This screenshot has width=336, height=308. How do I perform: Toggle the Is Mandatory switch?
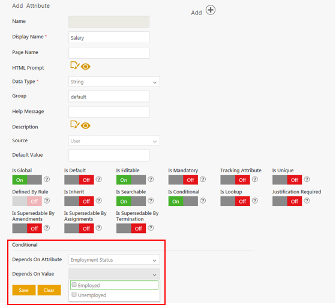click(183, 180)
